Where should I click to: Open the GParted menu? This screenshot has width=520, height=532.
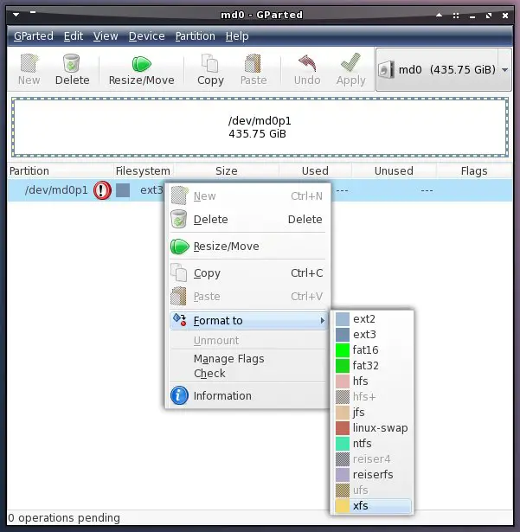pyautogui.click(x=33, y=36)
